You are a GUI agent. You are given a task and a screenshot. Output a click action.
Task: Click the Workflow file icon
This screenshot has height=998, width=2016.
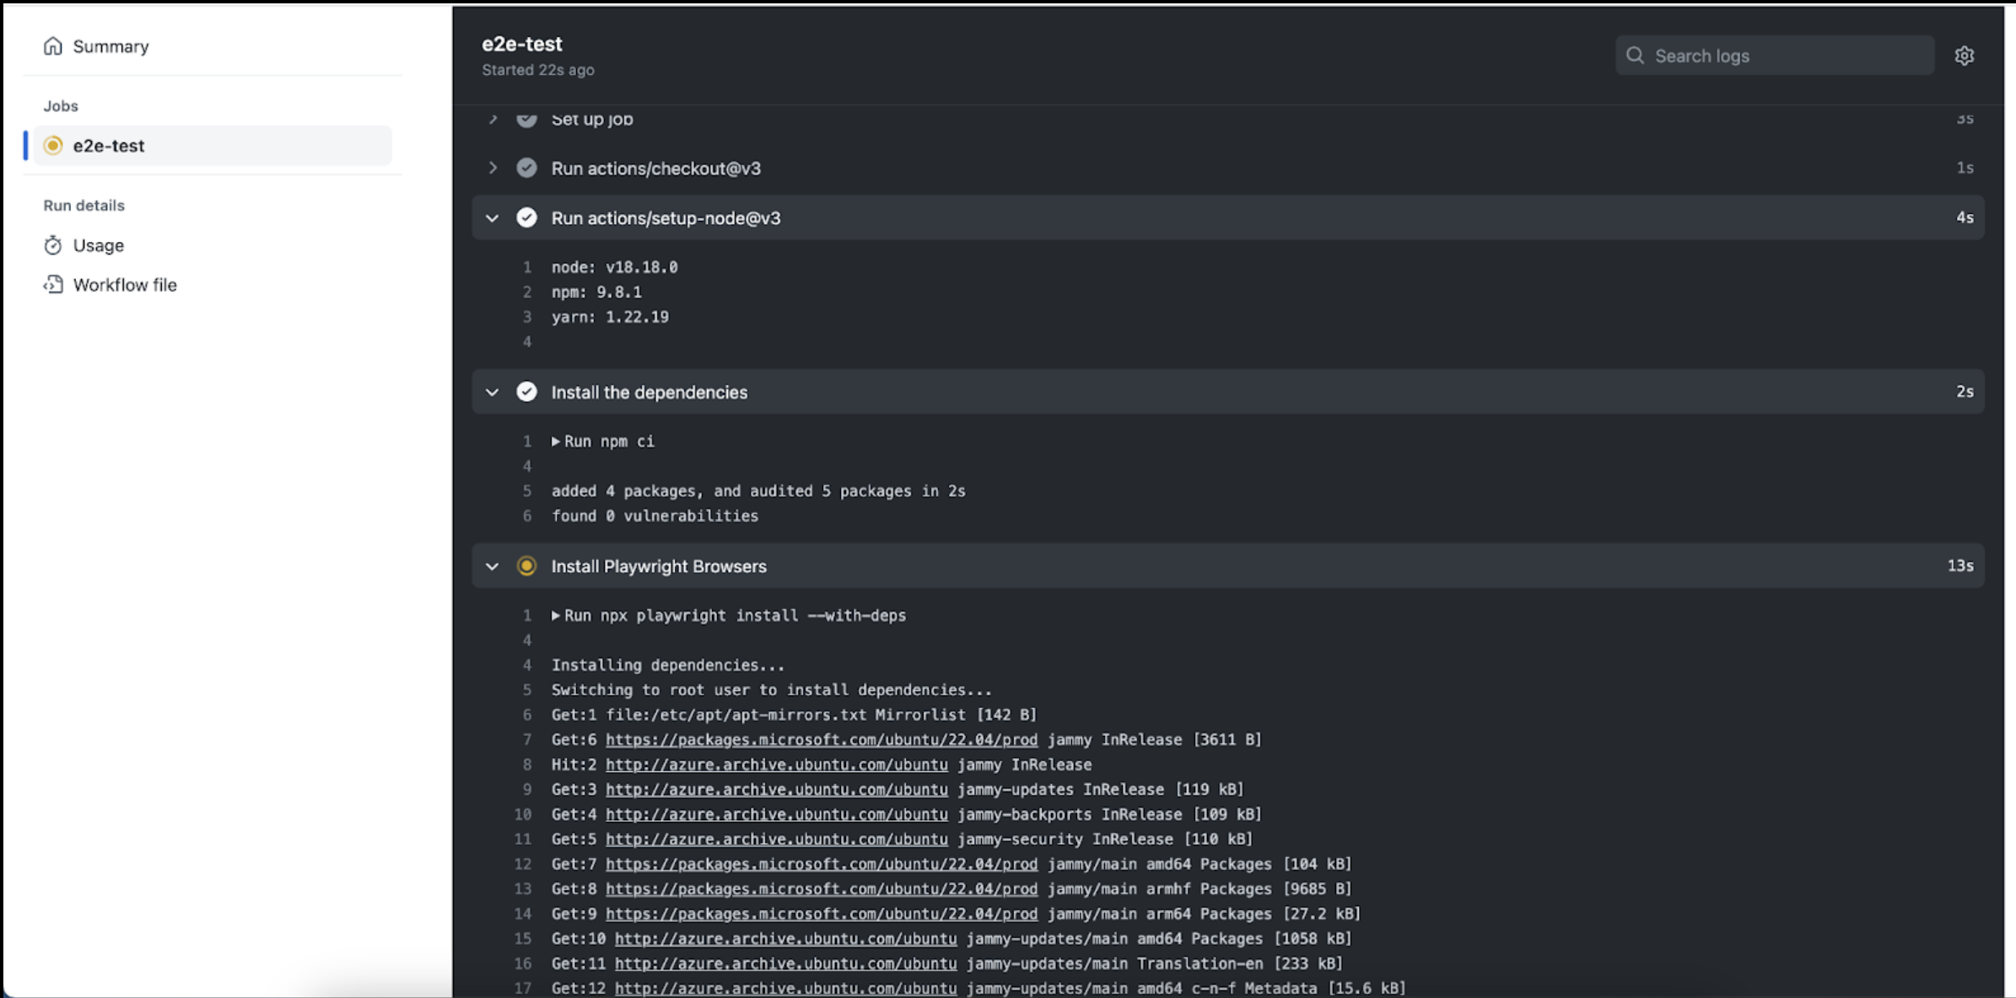tap(53, 285)
